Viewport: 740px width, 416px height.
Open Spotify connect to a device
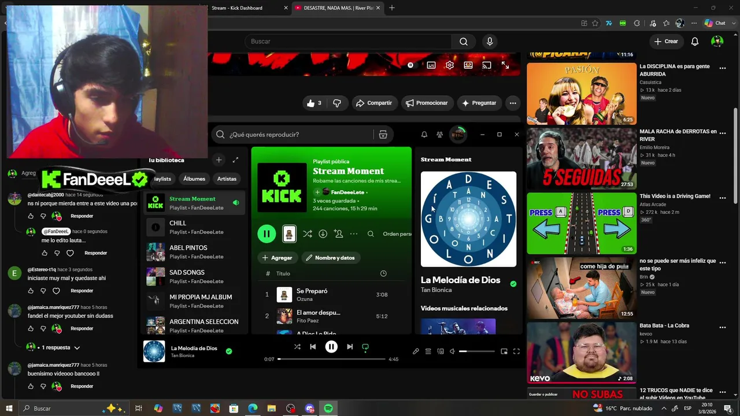click(x=440, y=351)
